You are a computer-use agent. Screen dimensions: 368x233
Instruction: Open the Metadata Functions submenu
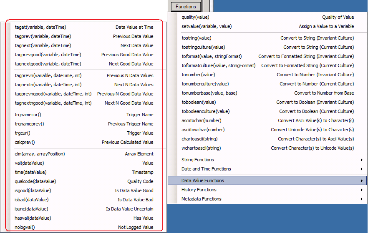pyautogui.click(x=267, y=199)
